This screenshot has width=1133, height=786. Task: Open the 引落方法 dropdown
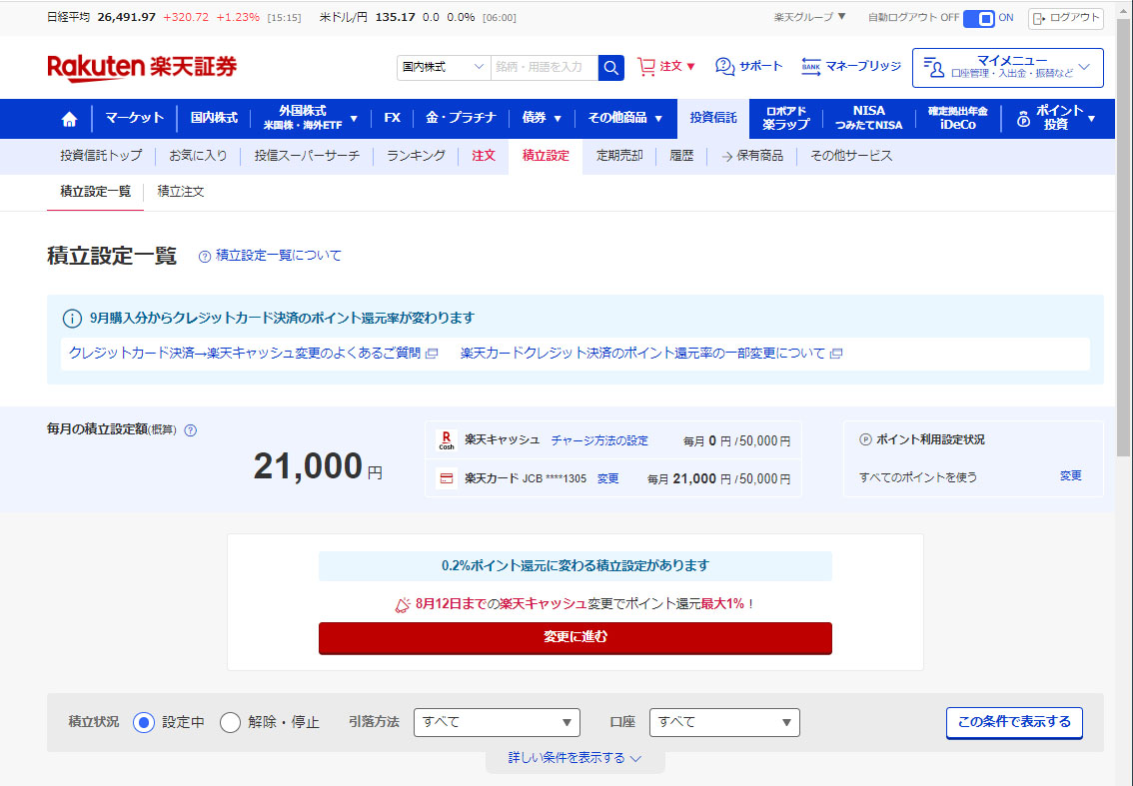point(497,722)
